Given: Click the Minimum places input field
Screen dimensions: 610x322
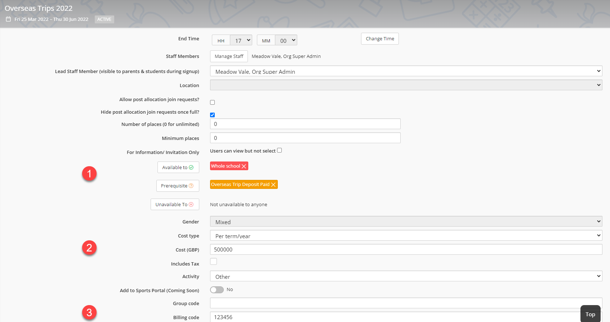Looking at the screenshot, I should (305, 138).
